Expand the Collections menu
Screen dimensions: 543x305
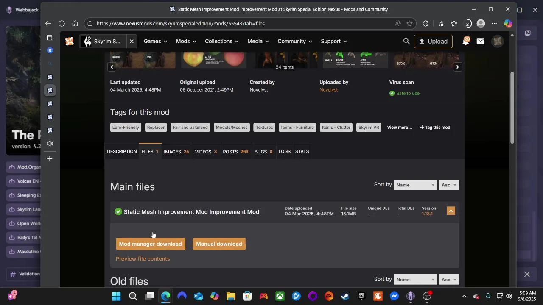coord(221,41)
